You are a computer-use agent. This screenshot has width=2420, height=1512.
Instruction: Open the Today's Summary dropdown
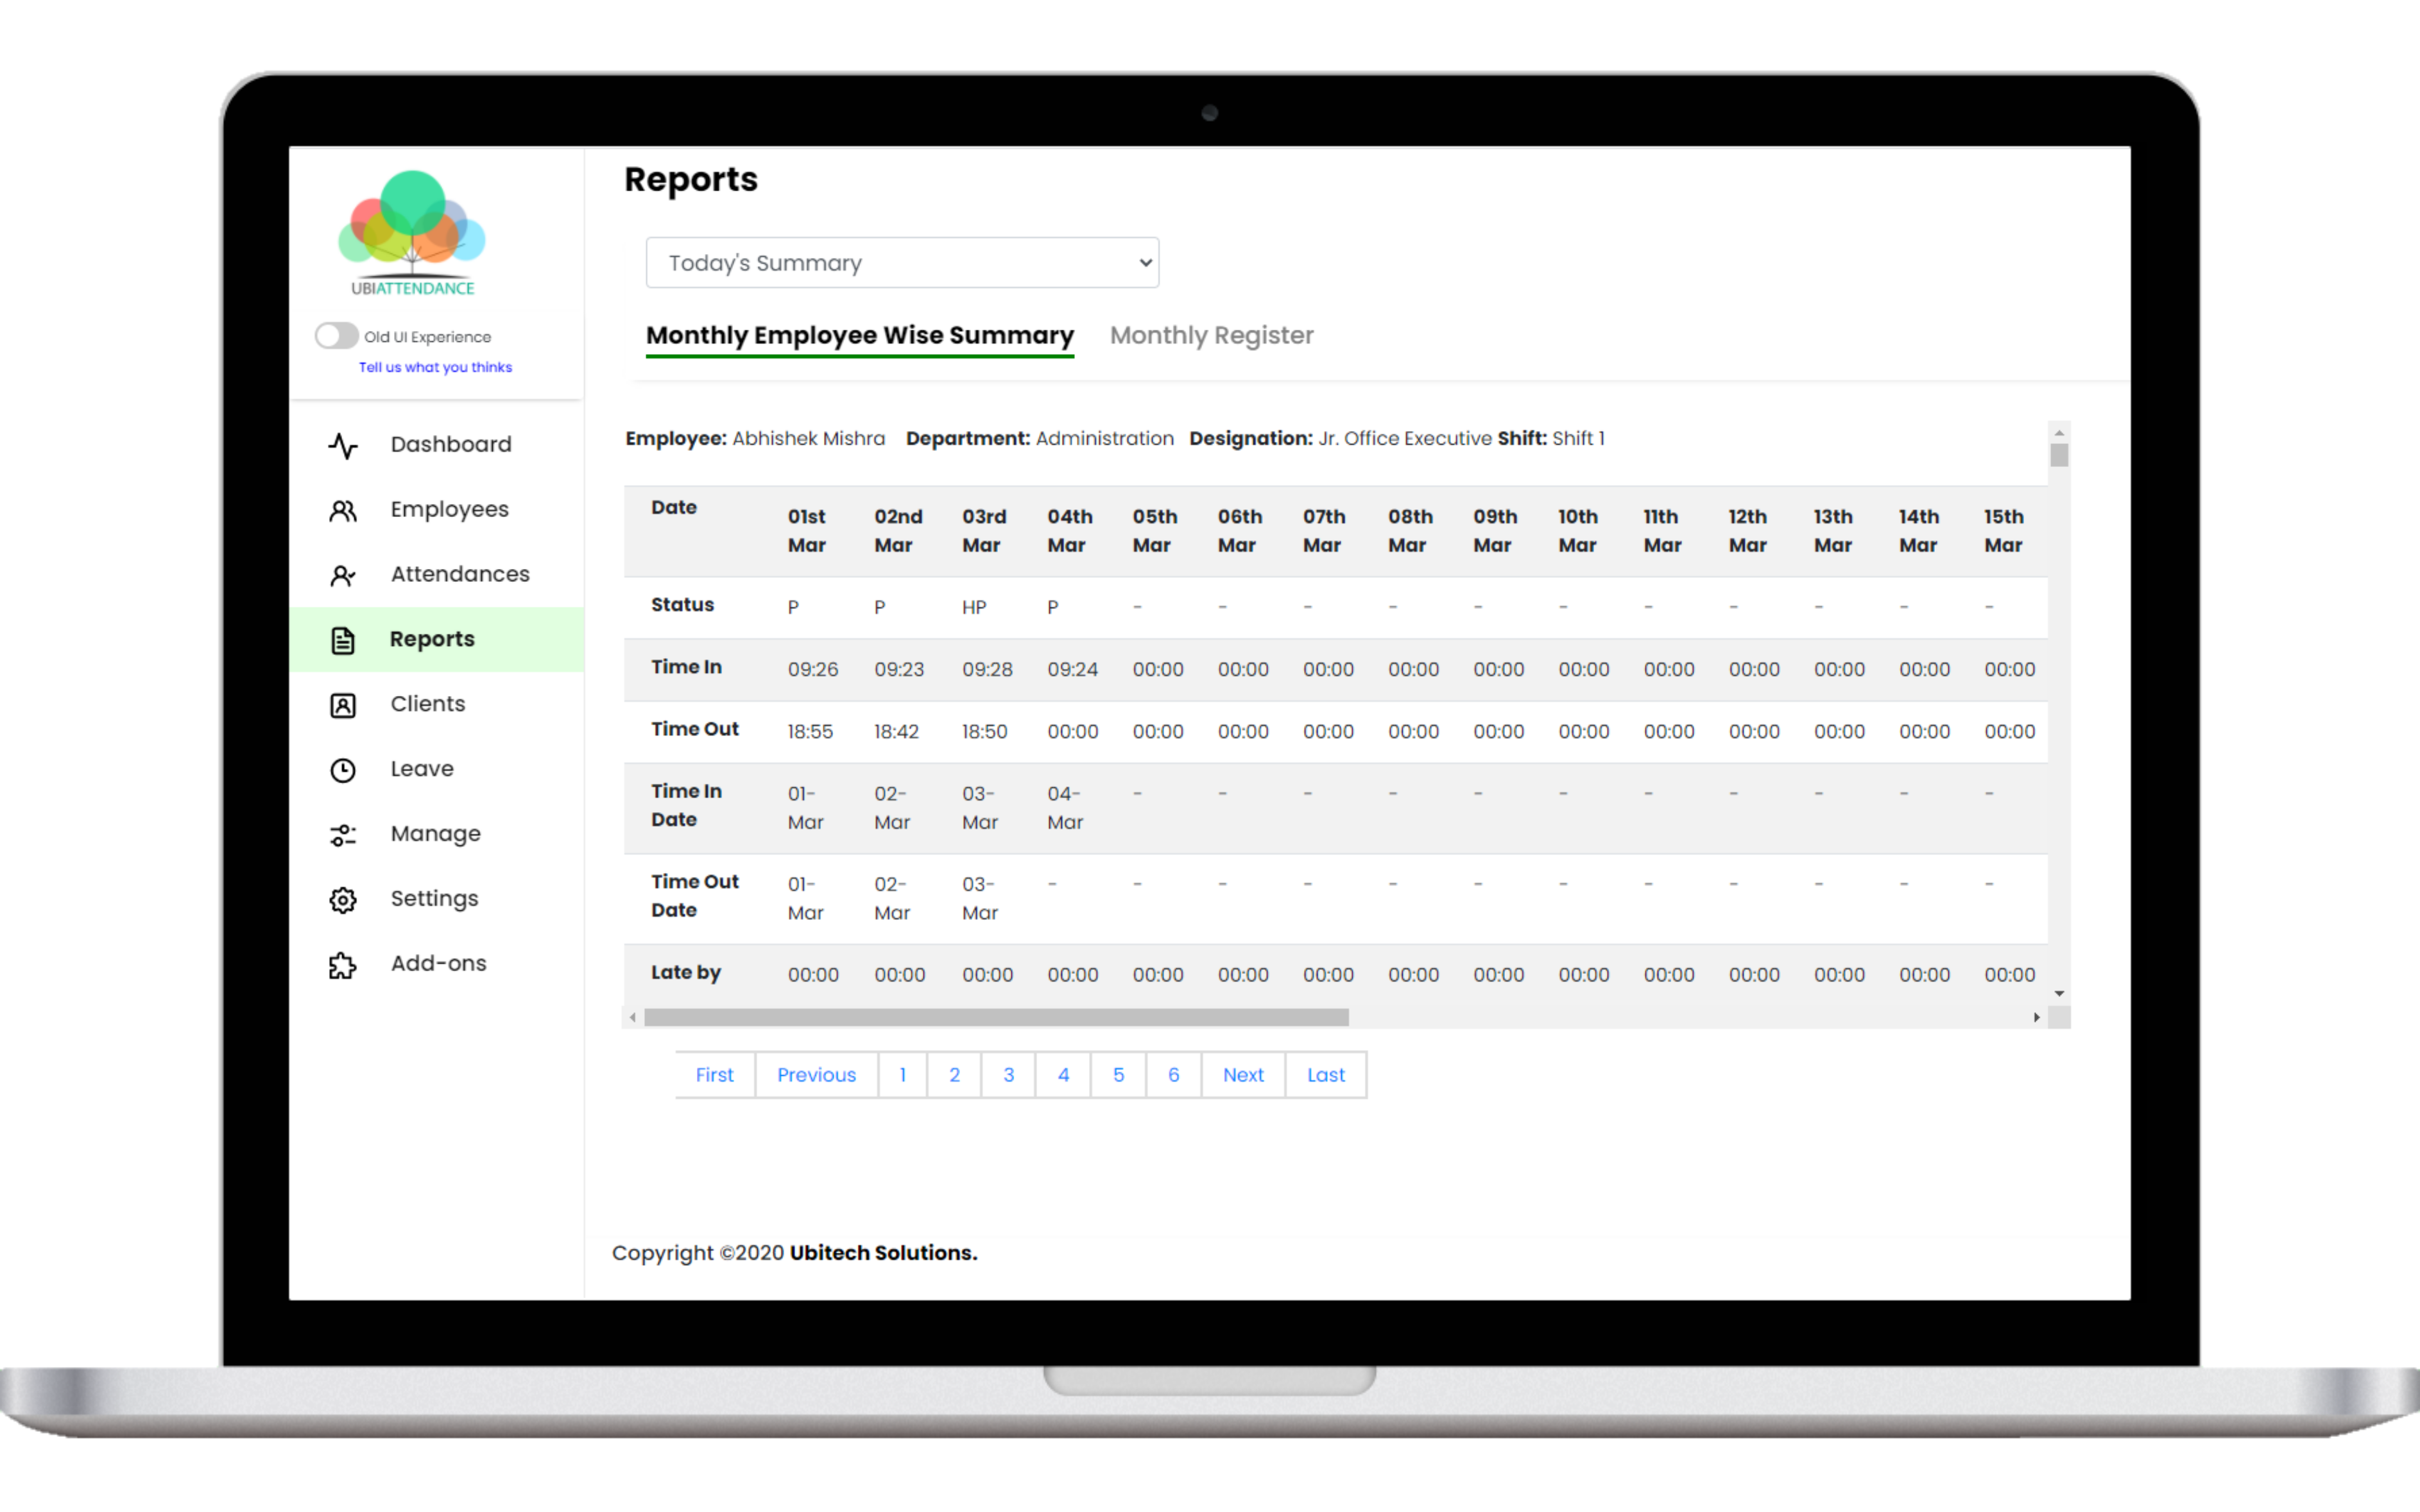(x=902, y=263)
